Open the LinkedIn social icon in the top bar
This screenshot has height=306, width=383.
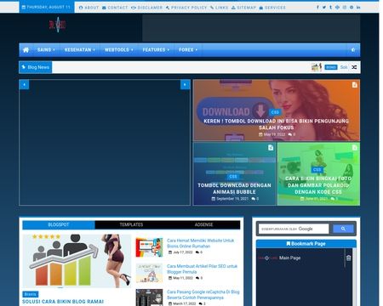point(358,8)
